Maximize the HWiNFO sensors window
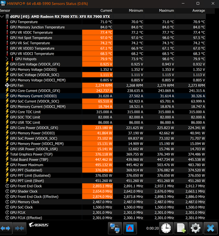The image size is (219, 236). click(x=198, y=3)
